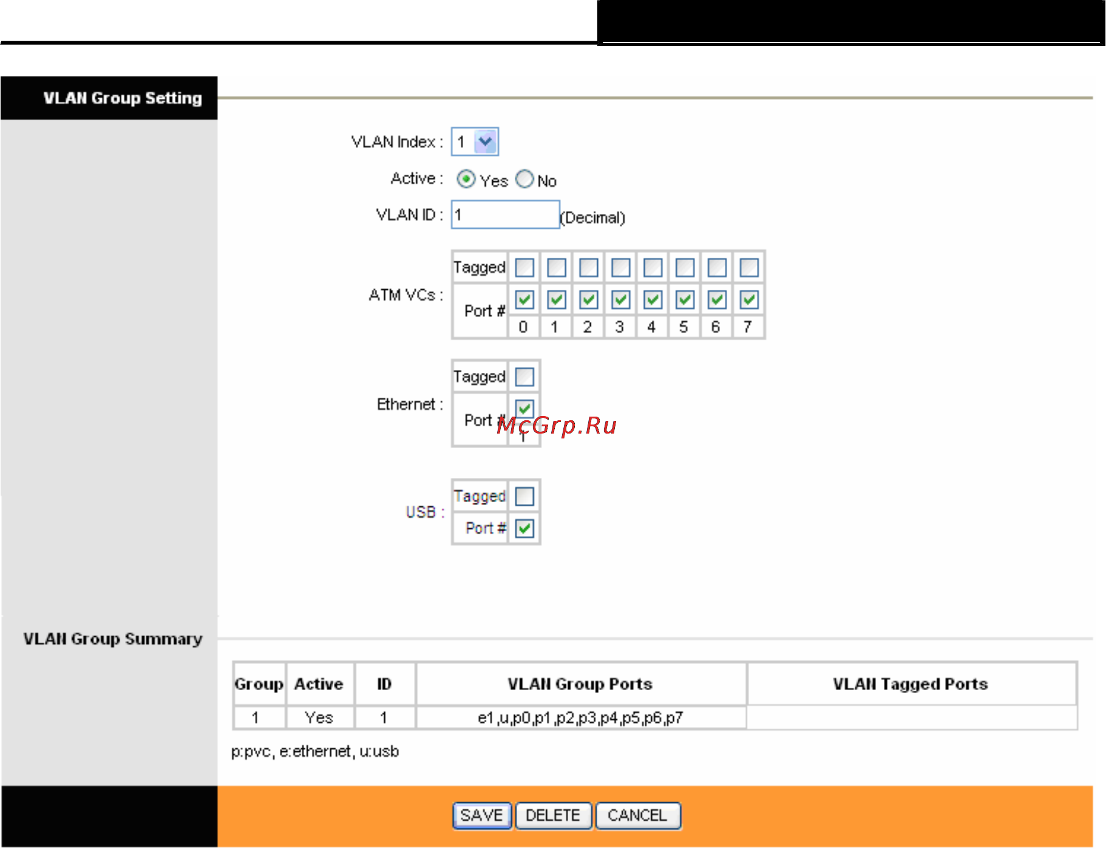The image size is (1106, 849).
Task: Click the DELETE button
Action: point(553,816)
